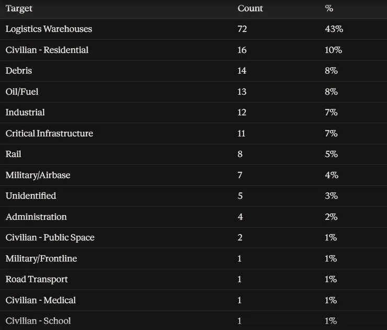This screenshot has width=387, height=330.
Task: Select the Industrial row label
Action: [25, 112]
